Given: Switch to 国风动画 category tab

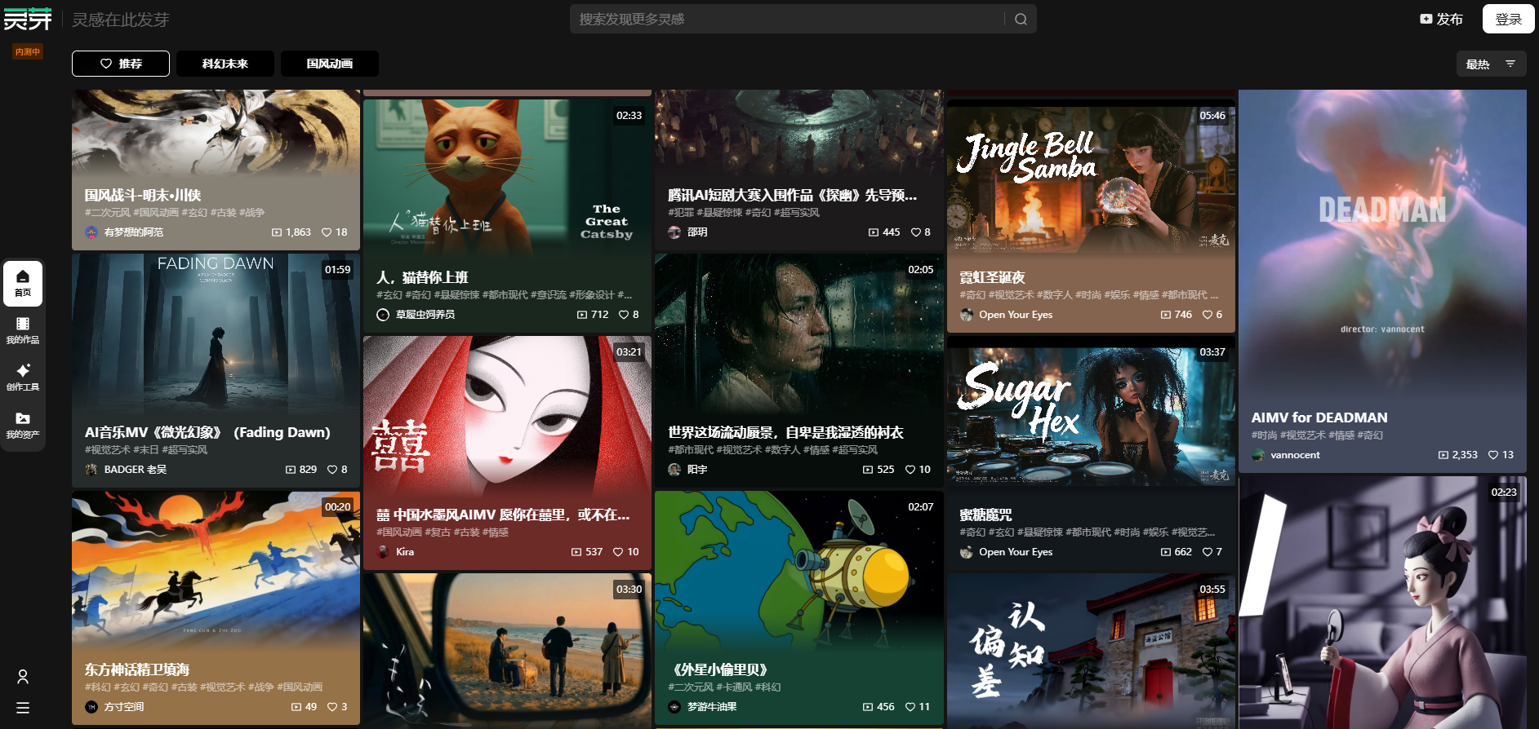Looking at the screenshot, I should click(x=330, y=64).
